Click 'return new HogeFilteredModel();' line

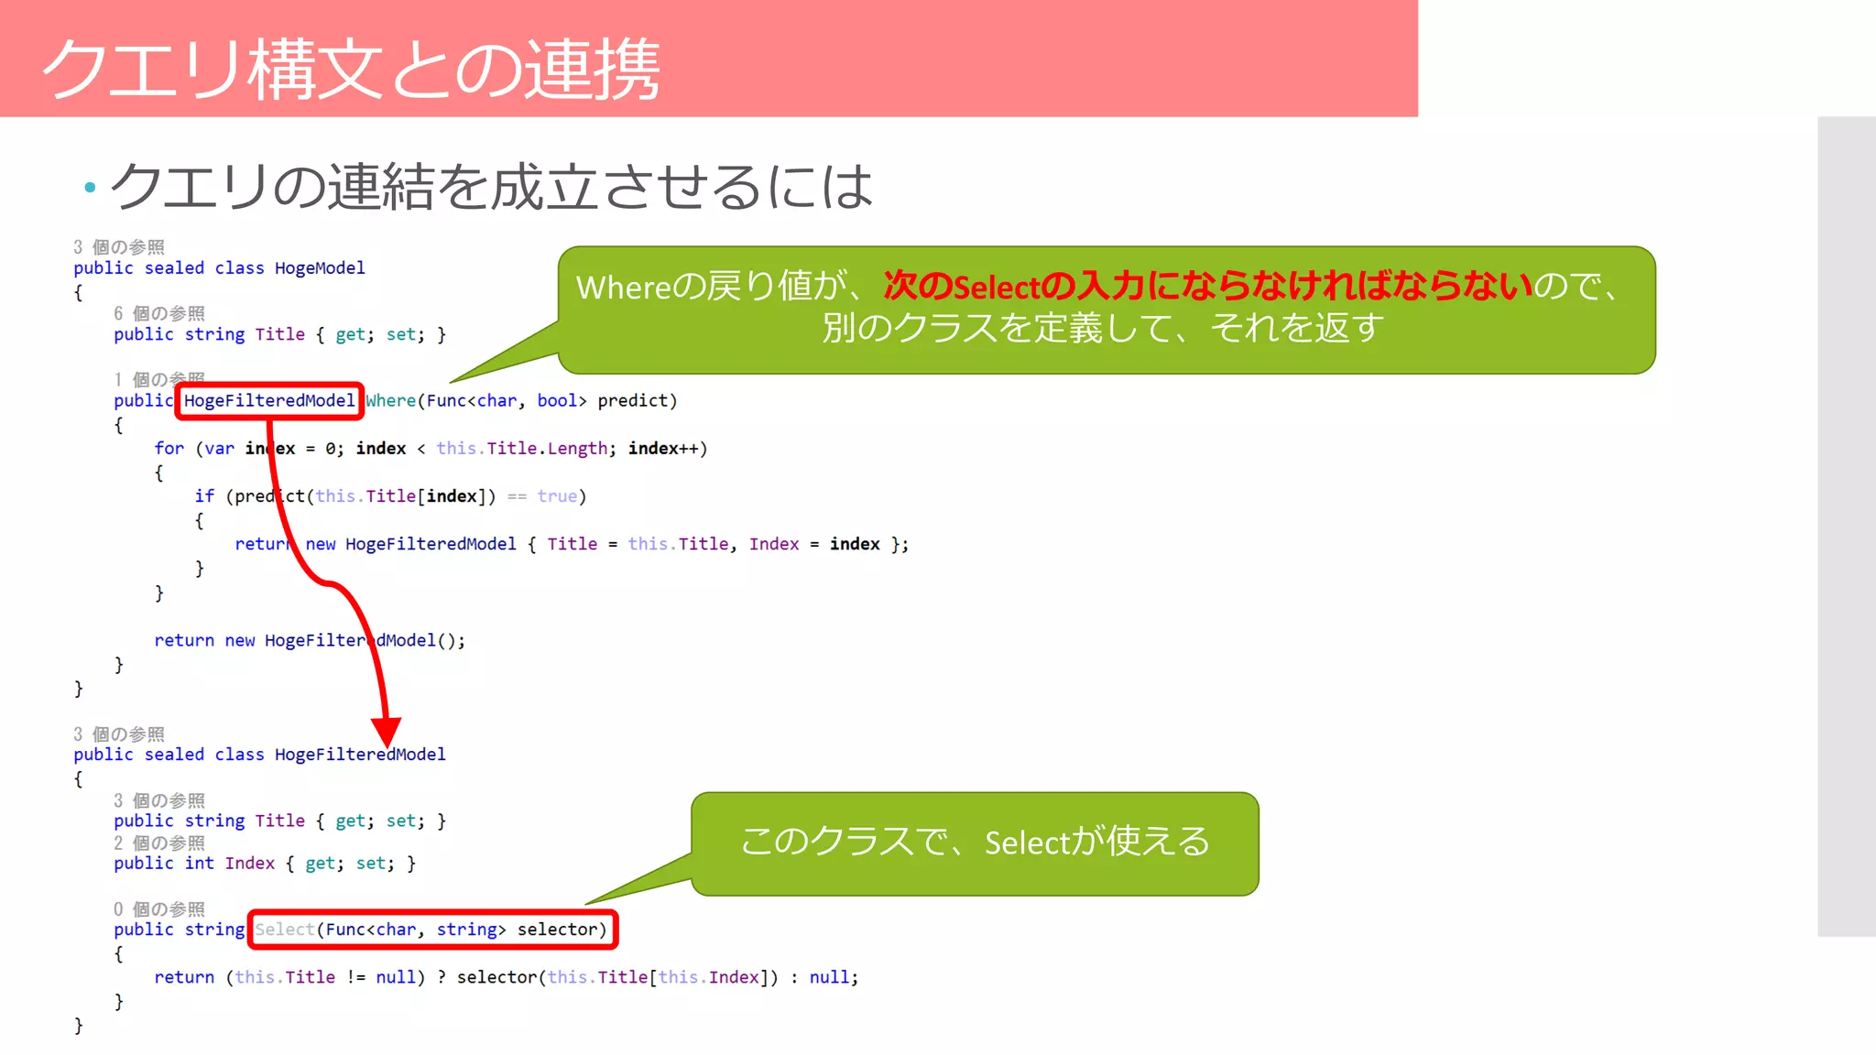tap(310, 640)
